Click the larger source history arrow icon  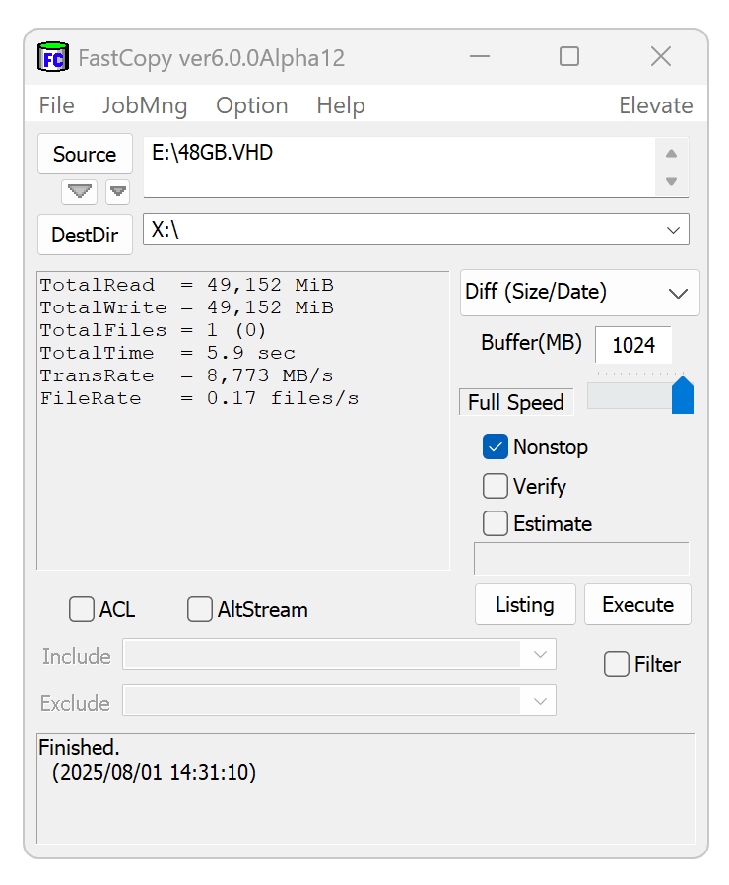79,191
